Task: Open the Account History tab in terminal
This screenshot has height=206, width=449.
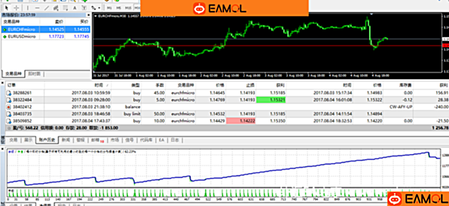Action: 47,141
